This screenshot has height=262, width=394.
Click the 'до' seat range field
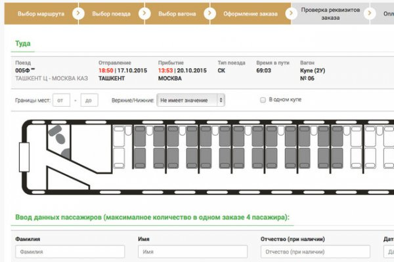tap(89, 100)
